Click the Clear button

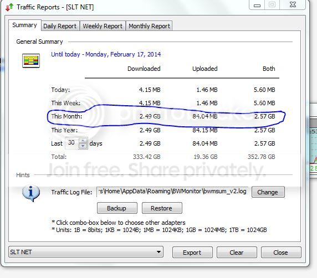[x=237, y=253]
